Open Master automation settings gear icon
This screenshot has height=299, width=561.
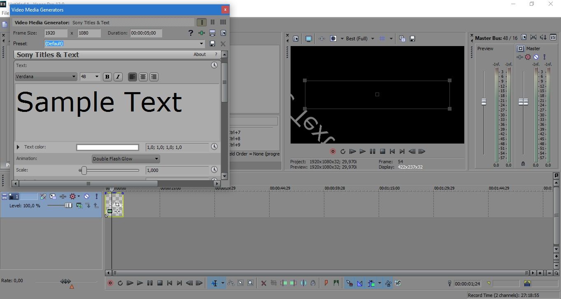coord(528,57)
